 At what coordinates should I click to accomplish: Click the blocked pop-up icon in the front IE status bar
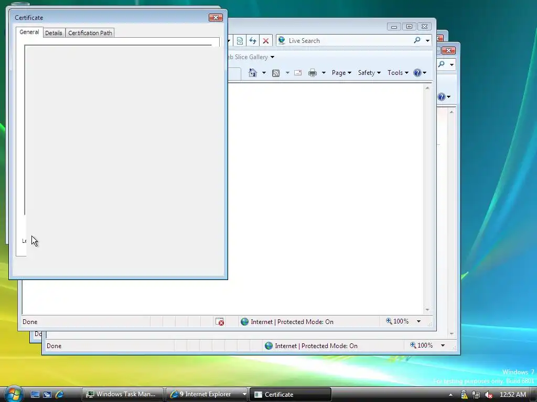click(220, 322)
